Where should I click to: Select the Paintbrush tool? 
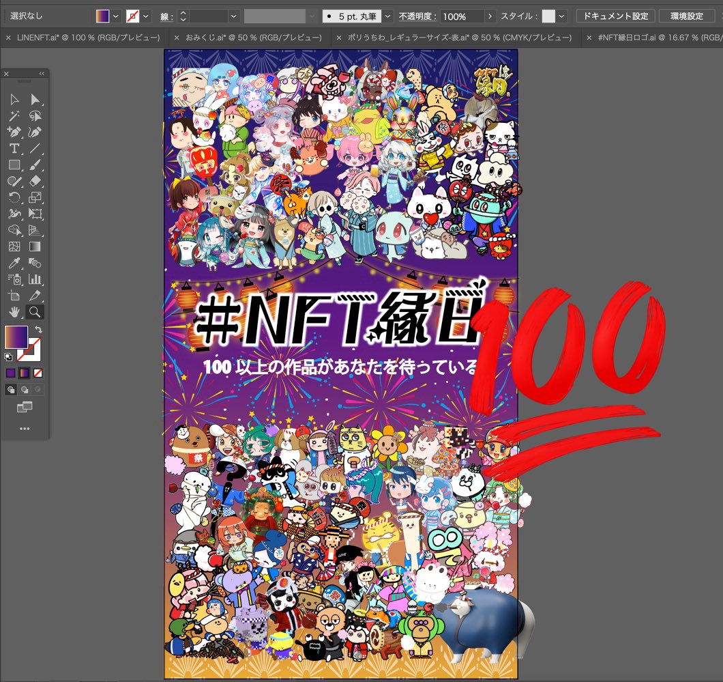(x=35, y=165)
